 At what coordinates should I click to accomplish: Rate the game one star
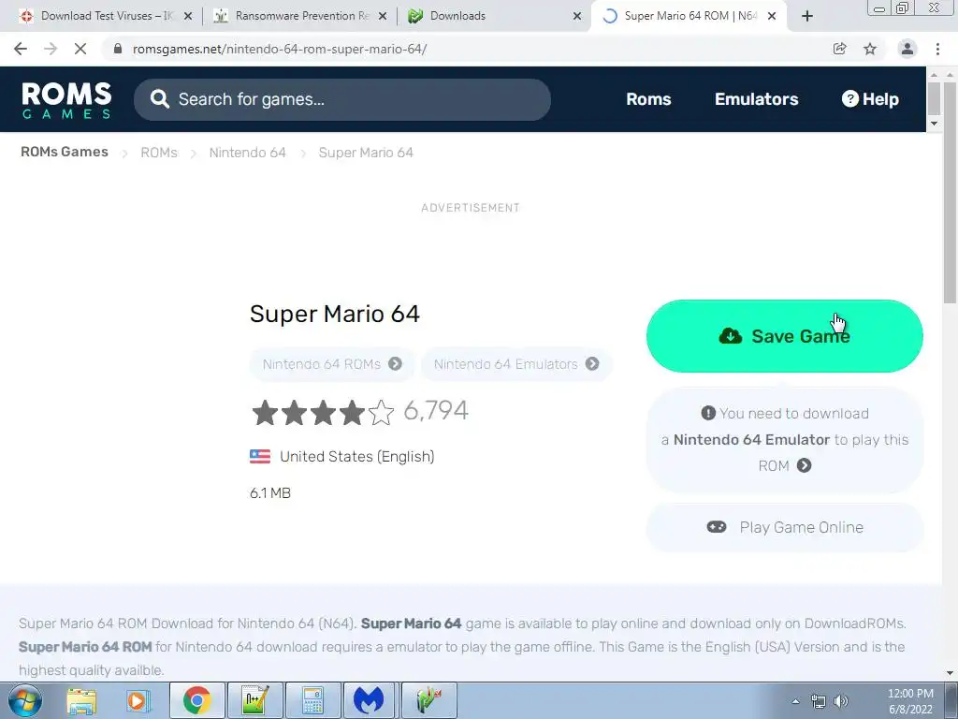coord(265,413)
